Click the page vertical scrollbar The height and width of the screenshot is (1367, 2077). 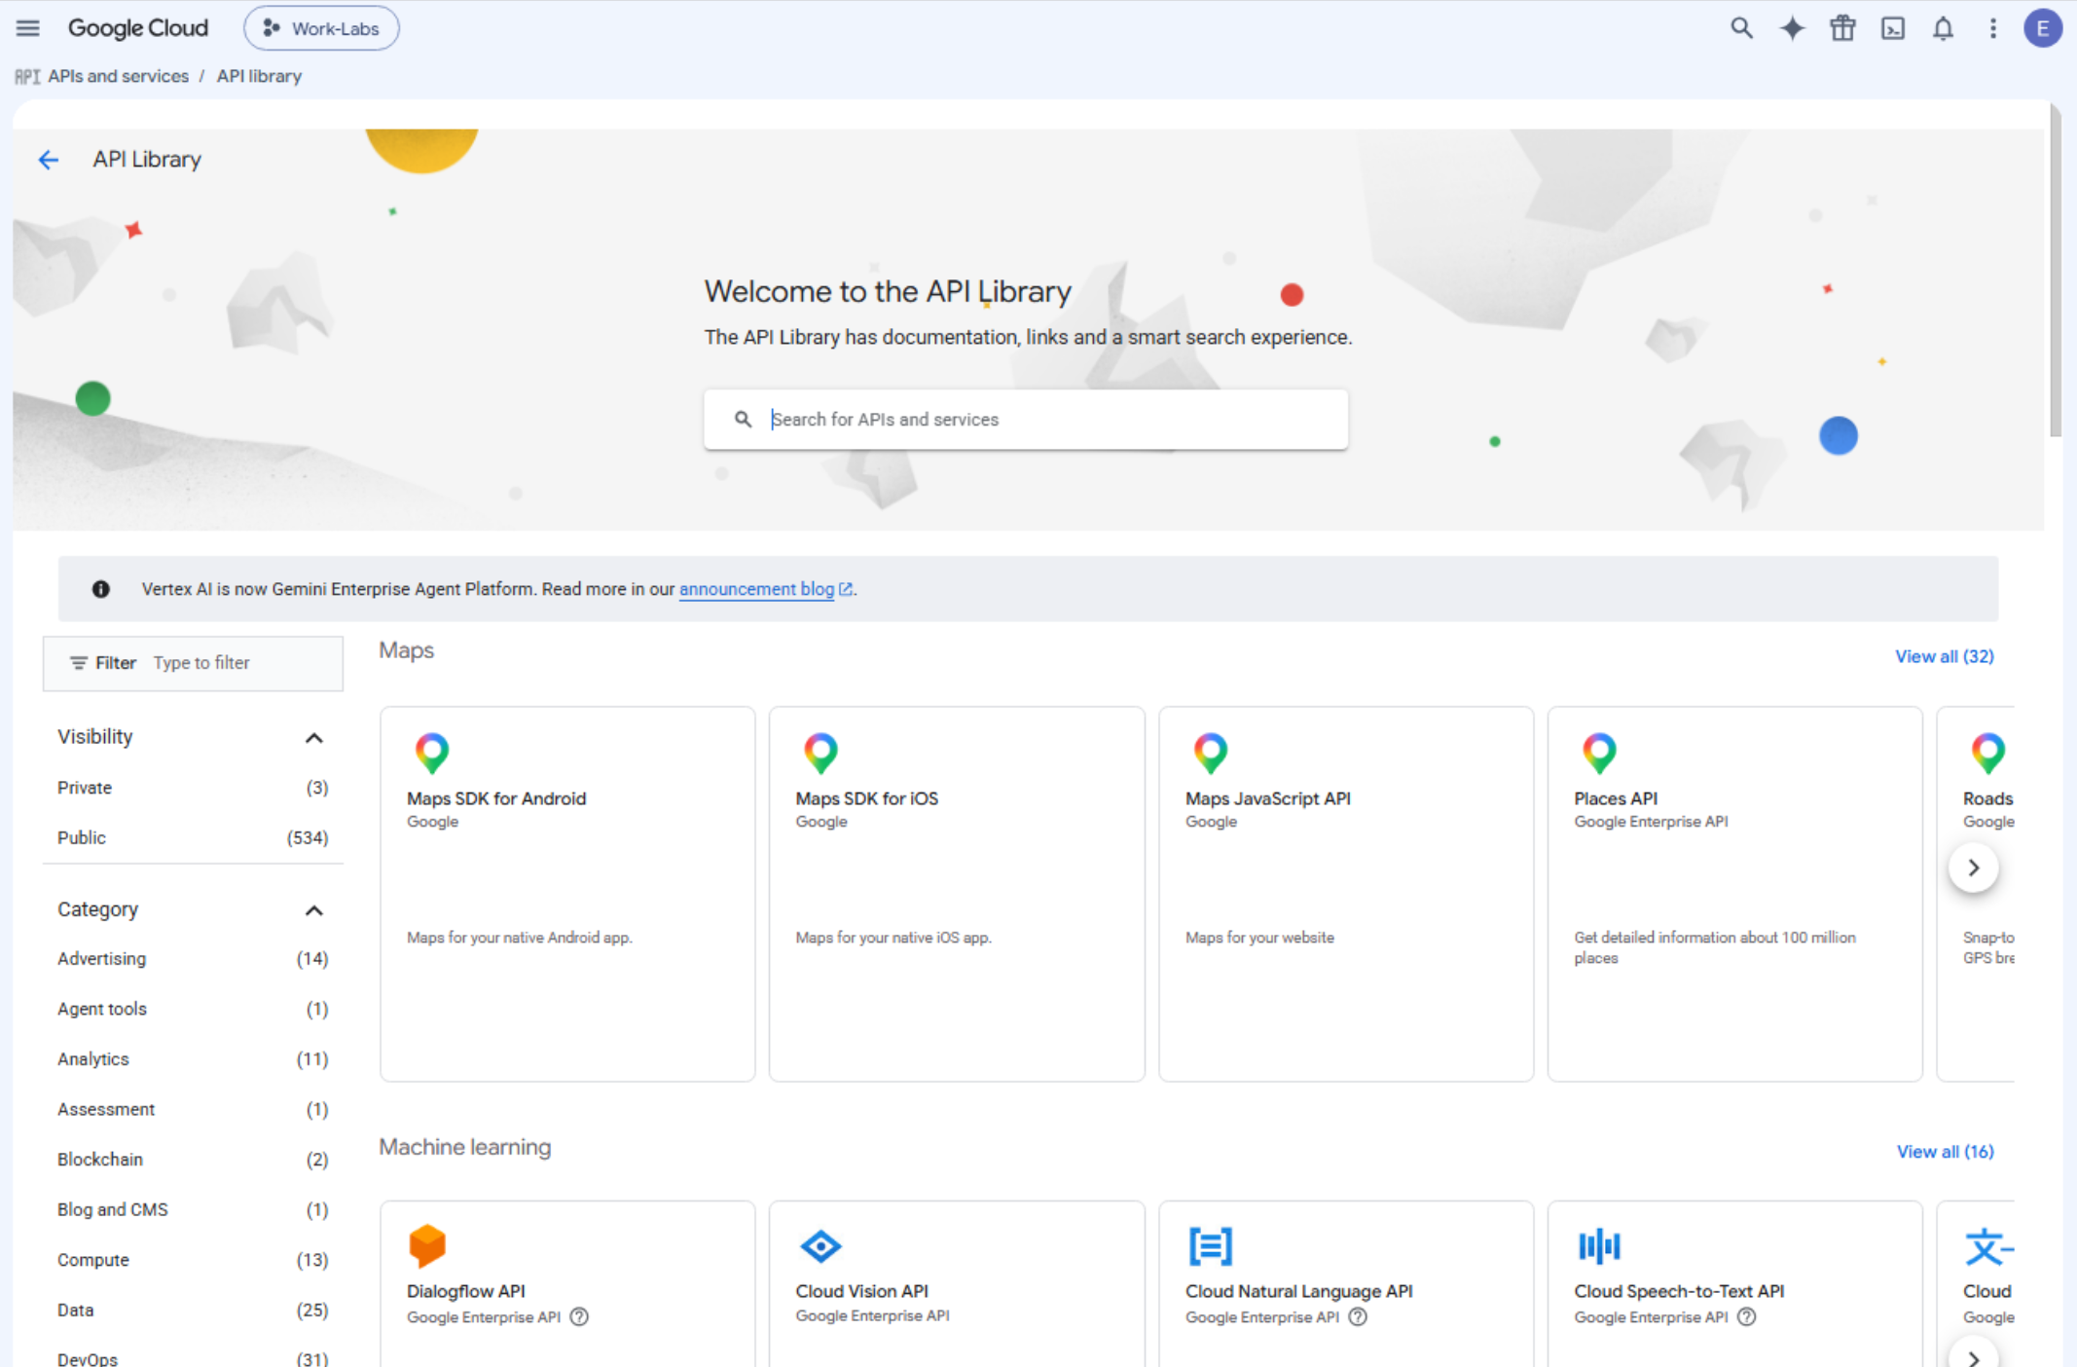tap(2055, 271)
